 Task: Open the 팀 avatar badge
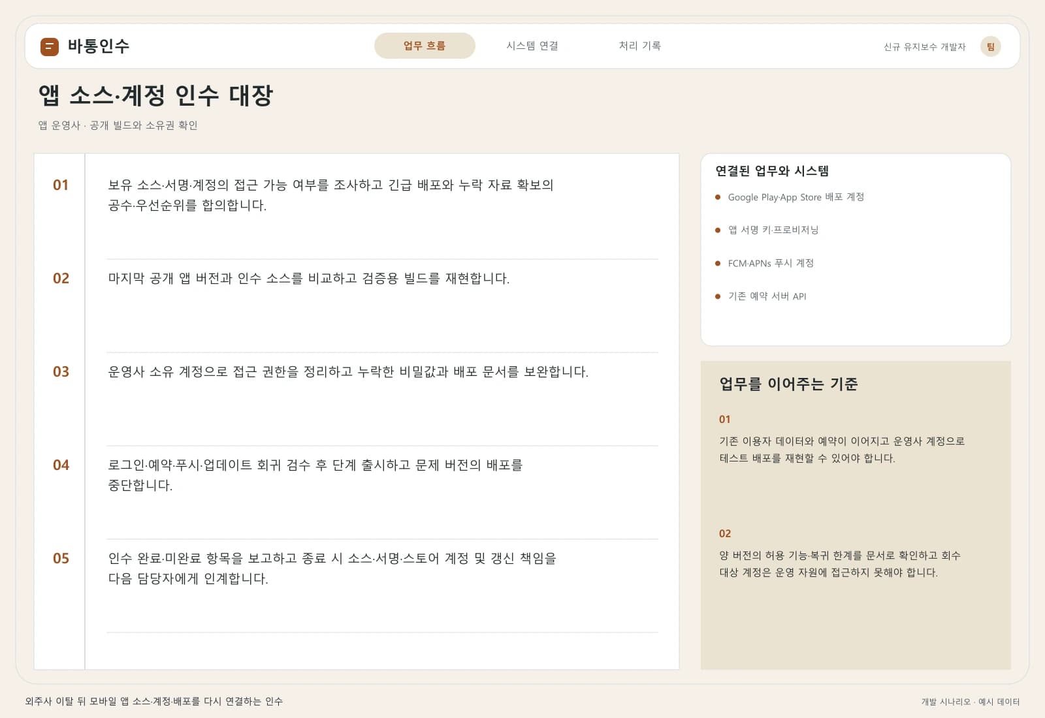[990, 46]
